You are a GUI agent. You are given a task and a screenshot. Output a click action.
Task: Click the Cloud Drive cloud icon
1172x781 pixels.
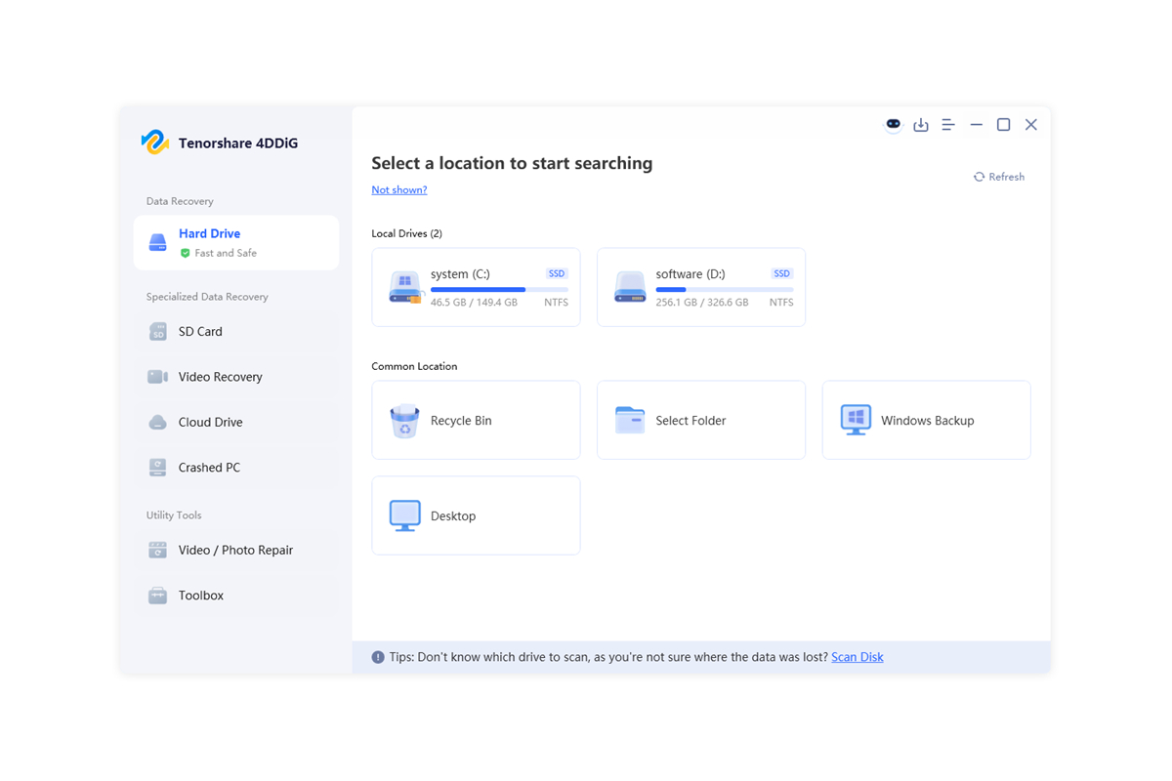pyautogui.click(x=157, y=423)
